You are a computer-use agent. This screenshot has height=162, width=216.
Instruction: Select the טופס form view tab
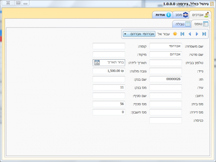pyautogui.click(x=201, y=24)
